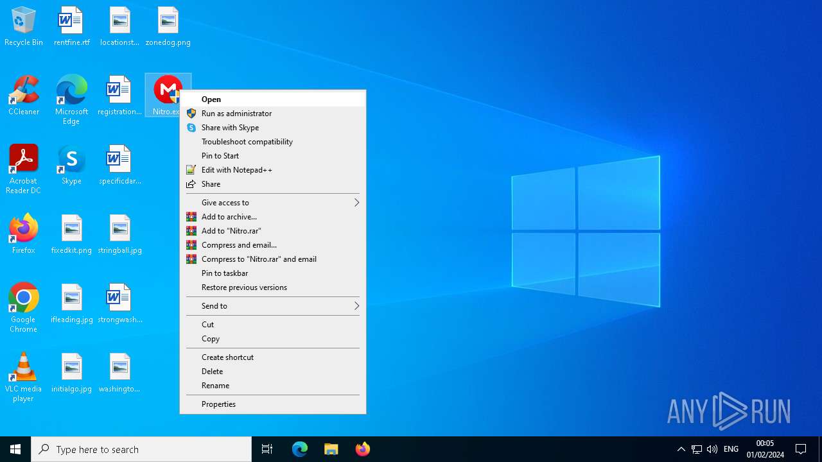Open the network status tray icon
Image resolution: width=822 pixels, height=462 pixels.
pyautogui.click(x=697, y=449)
